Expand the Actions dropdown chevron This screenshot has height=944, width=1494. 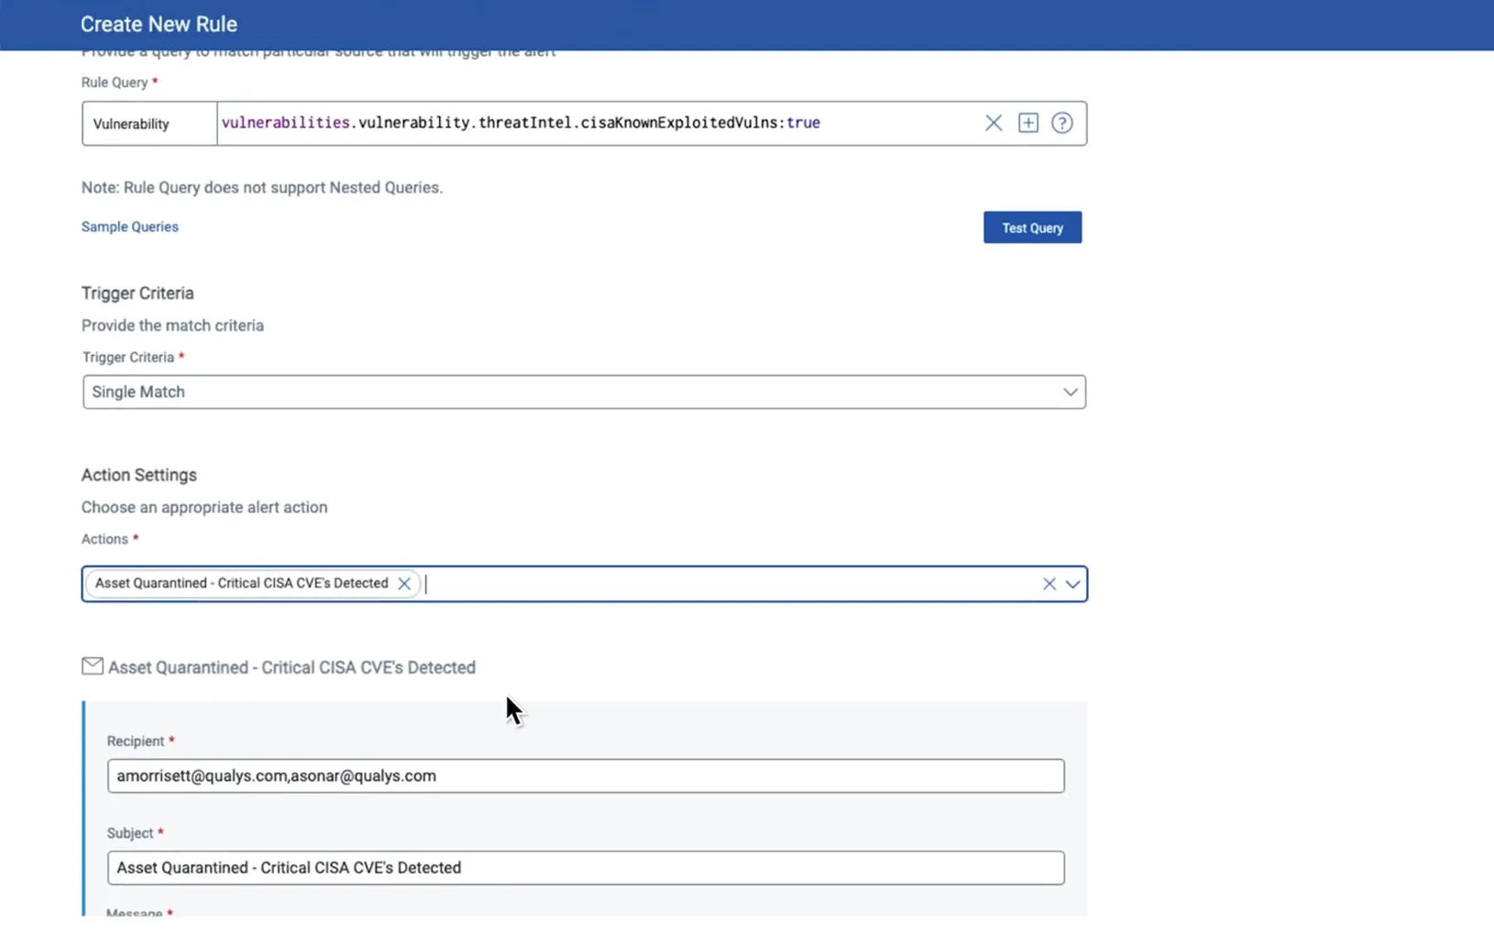(x=1072, y=584)
